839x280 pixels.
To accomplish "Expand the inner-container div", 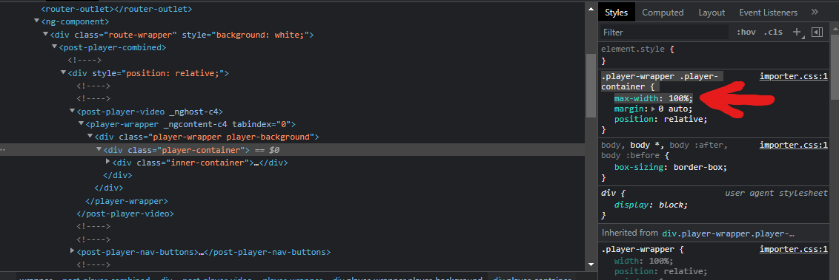I will coord(107,162).
